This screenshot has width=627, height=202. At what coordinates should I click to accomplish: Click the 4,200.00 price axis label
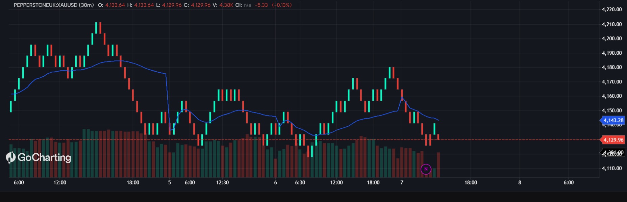(x=612, y=39)
